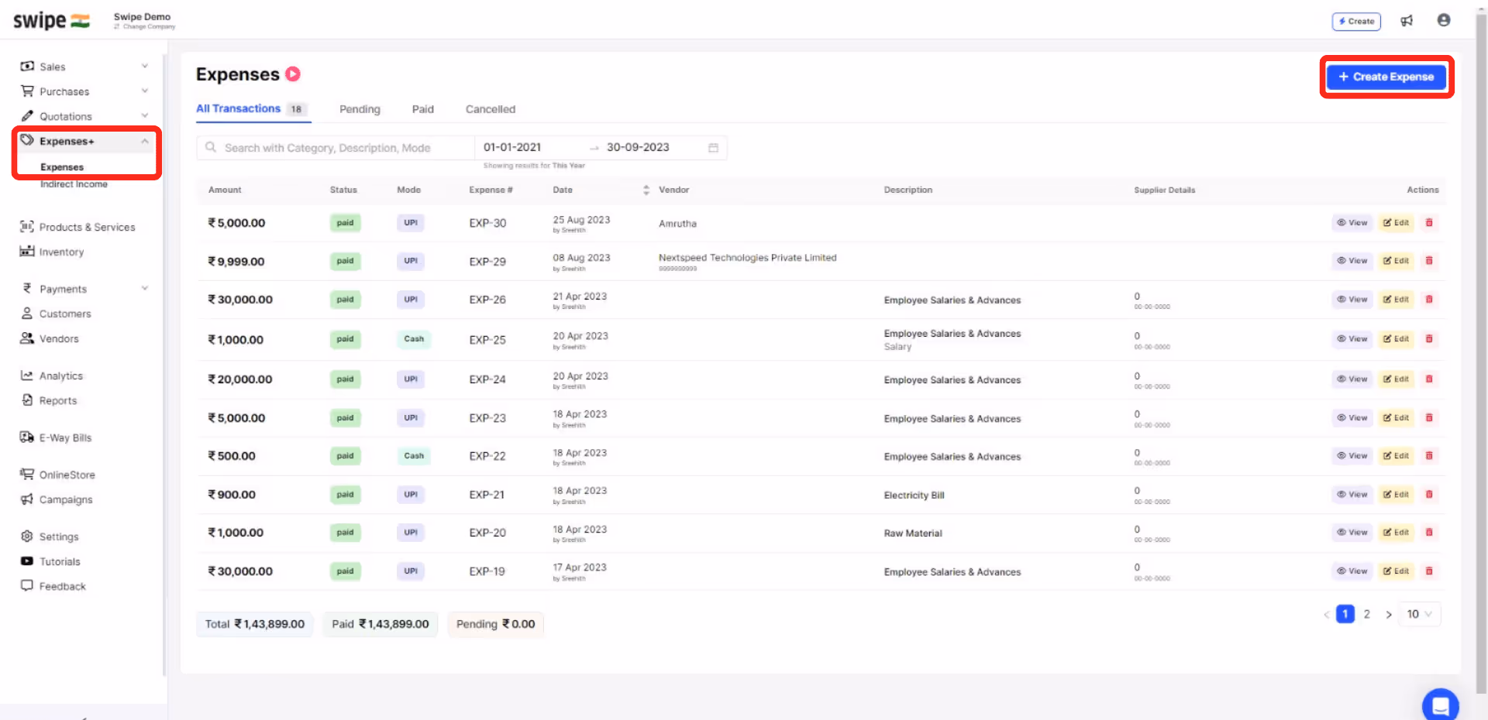The image size is (1488, 720).
Task: Select Expenses submenu item
Action: coord(62,167)
